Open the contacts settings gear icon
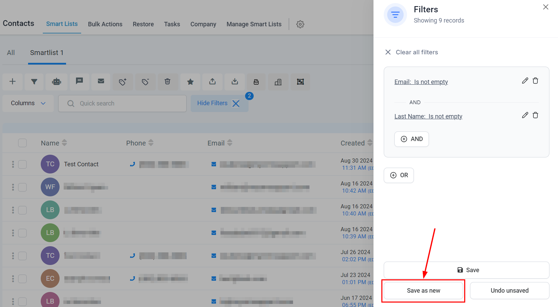The height and width of the screenshot is (307, 558). click(x=300, y=24)
